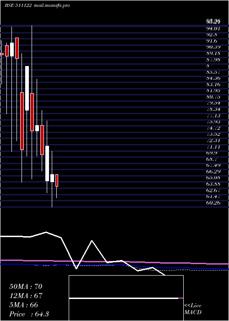Click the tallest red candle body
This screenshot has height=321, width=229.
point(22,121)
